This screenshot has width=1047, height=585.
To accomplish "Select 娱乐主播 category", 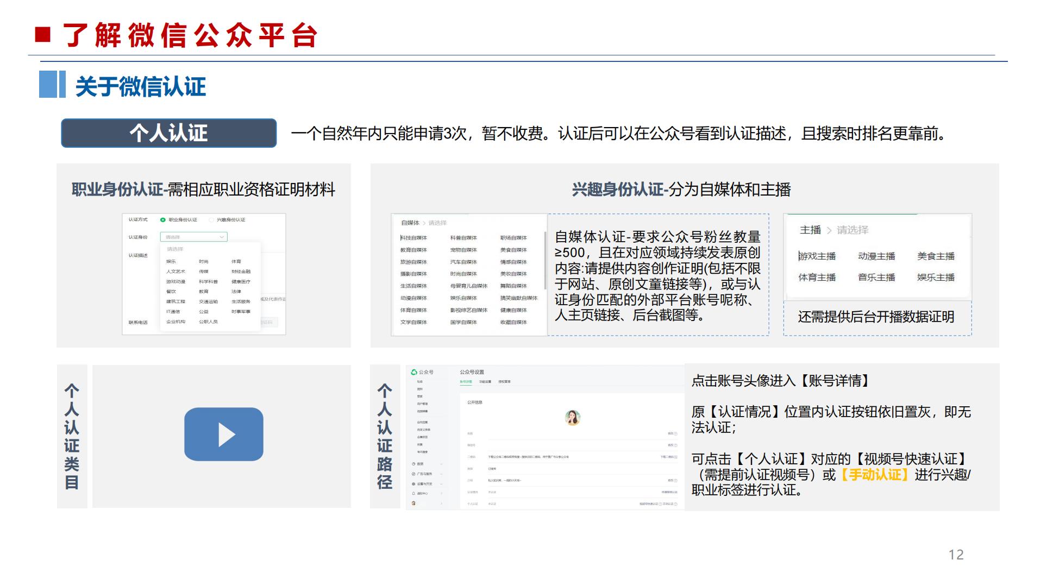I will [x=936, y=278].
